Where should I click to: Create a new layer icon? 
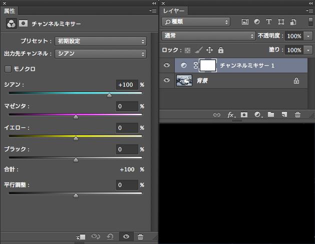click(x=284, y=115)
